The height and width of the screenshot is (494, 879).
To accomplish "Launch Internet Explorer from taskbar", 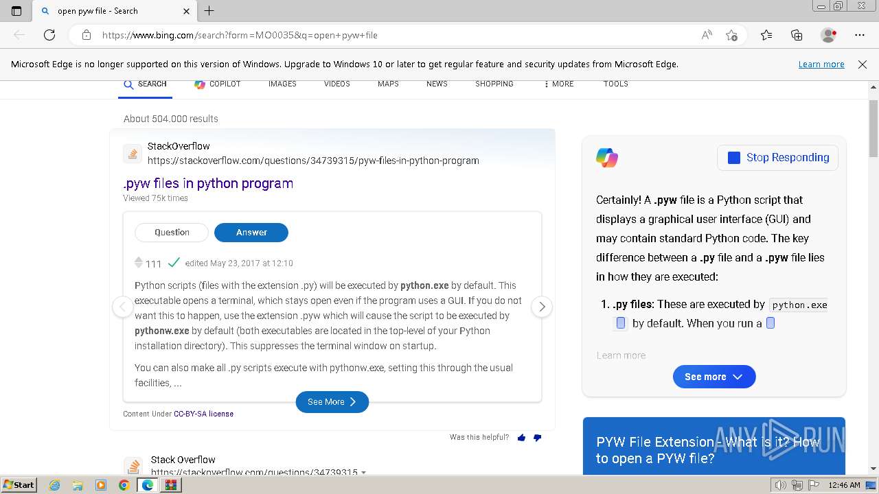I will click(55, 485).
